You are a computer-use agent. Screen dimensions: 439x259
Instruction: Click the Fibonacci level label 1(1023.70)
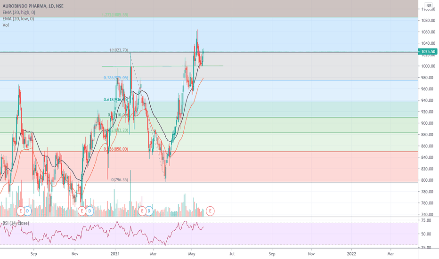(x=119, y=50)
